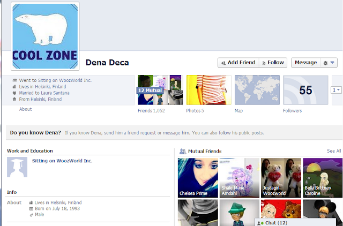The height and width of the screenshot is (226, 343).
Task: Open the teddy bear cartoon friend tile
Action: point(281,209)
